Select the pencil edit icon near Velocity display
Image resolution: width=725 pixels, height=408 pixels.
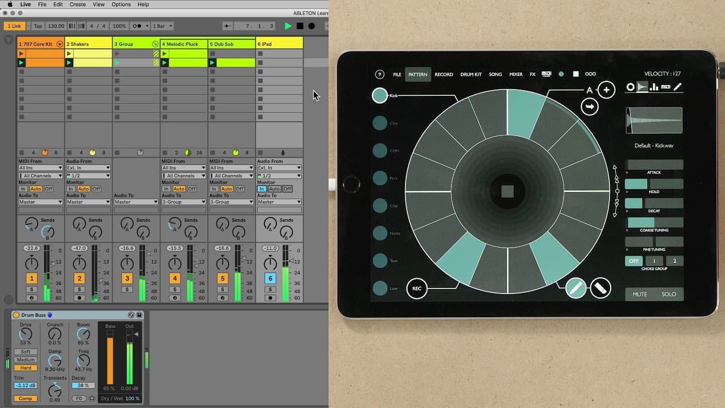(x=677, y=87)
